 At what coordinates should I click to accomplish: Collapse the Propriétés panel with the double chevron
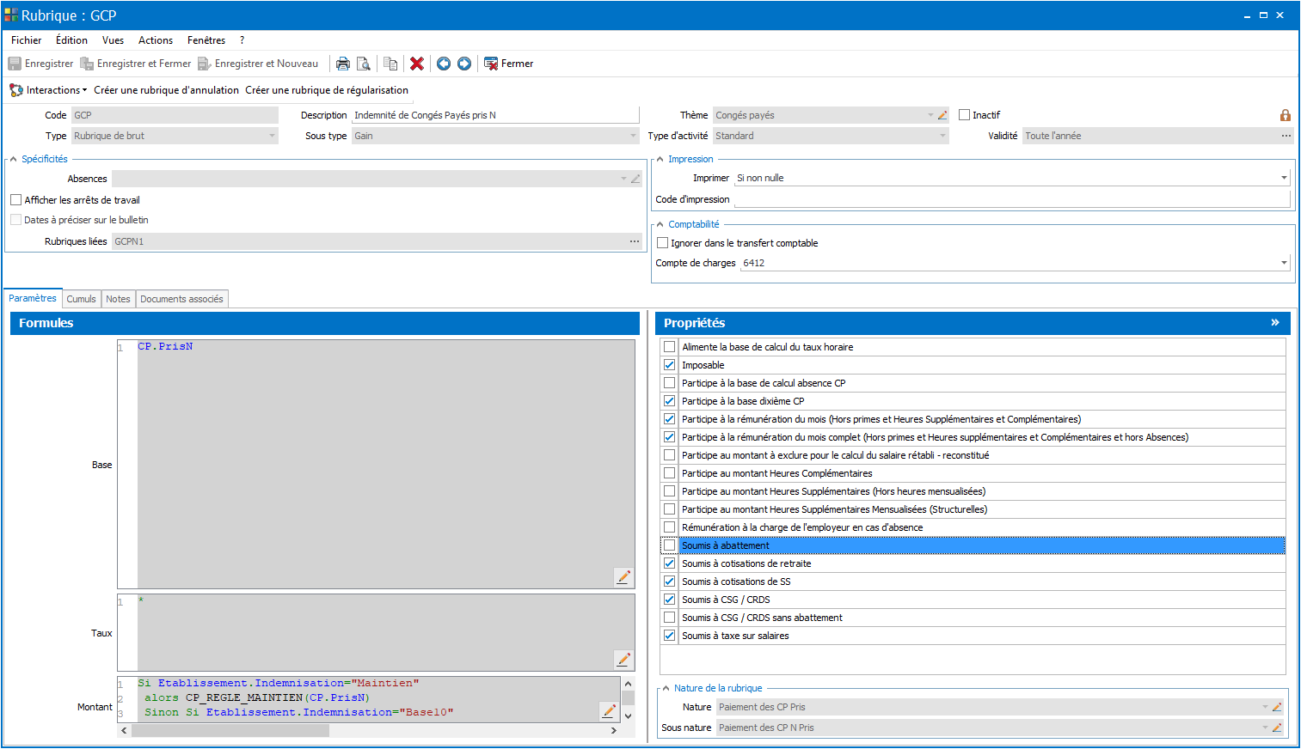tap(1275, 323)
